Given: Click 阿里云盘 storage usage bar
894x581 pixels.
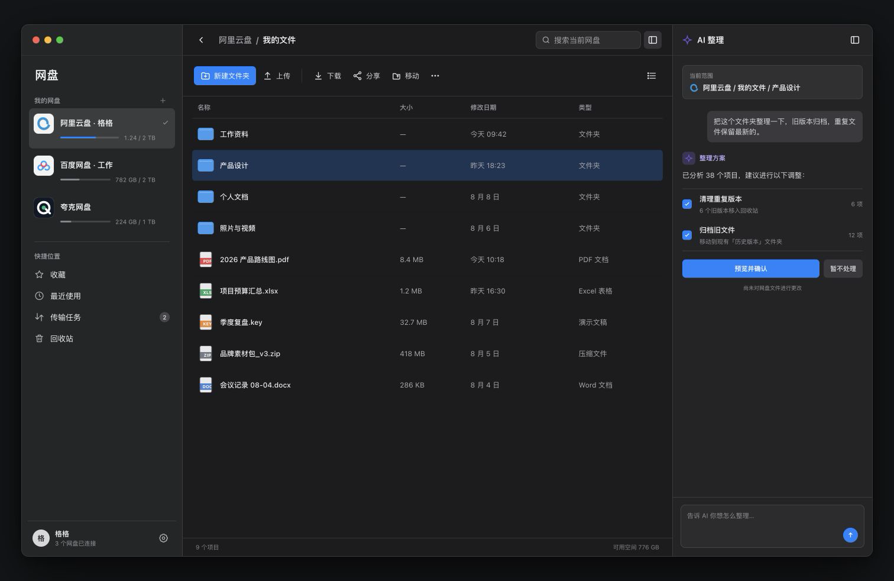Looking at the screenshot, I should tap(89, 137).
